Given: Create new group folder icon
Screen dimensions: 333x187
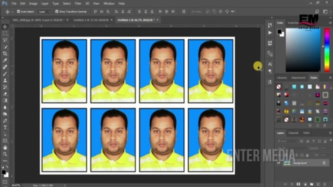Looking at the screenshot, I should click(x=311, y=184).
